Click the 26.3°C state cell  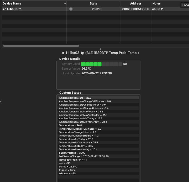click(x=97, y=9)
